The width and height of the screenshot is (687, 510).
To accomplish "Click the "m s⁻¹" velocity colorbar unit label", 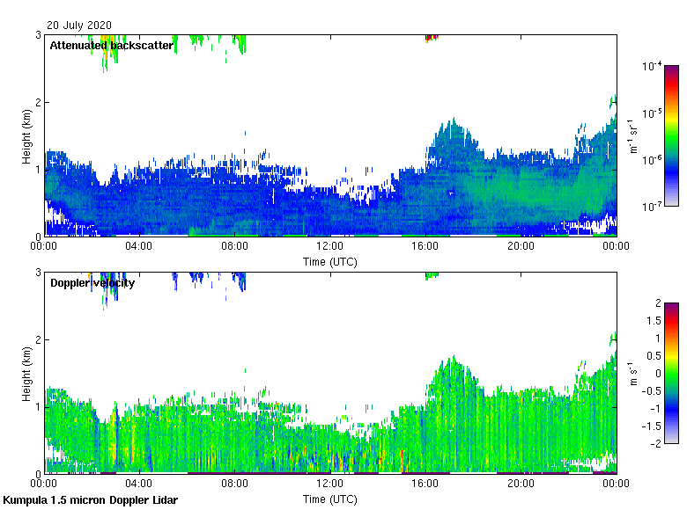I will tap(632, 373).
